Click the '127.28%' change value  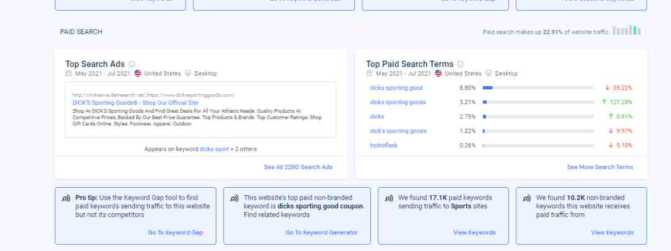click(x=621, y=102)
